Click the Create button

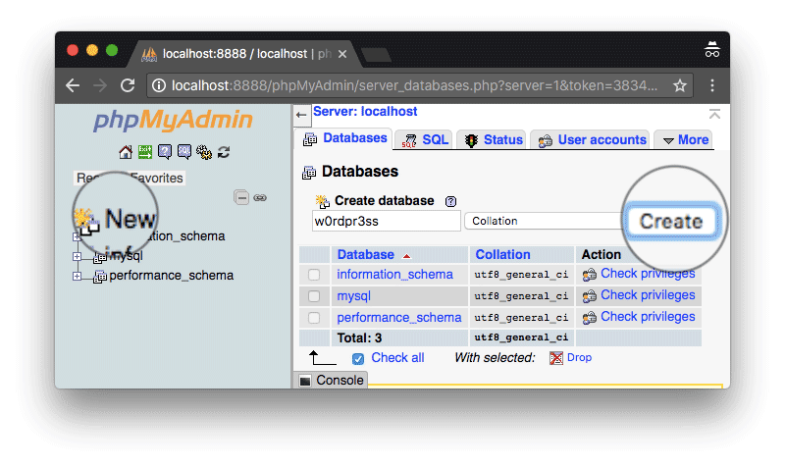[x=671, y=222]
